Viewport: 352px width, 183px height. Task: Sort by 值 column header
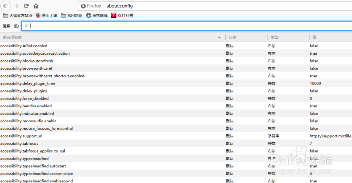click(331, 38)
